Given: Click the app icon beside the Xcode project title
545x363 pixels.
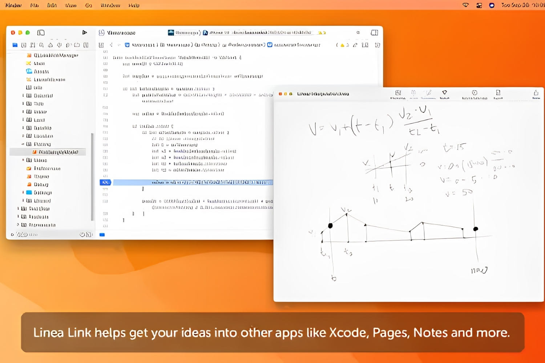Looking at the screenshot, I should coord(102,33).
